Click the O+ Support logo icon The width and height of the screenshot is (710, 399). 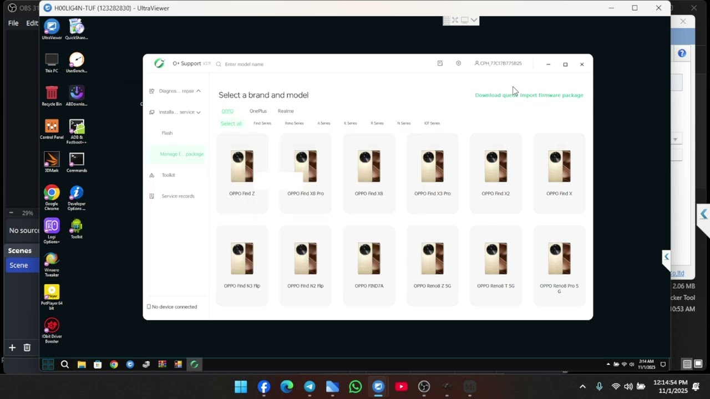tap(160, 64)
